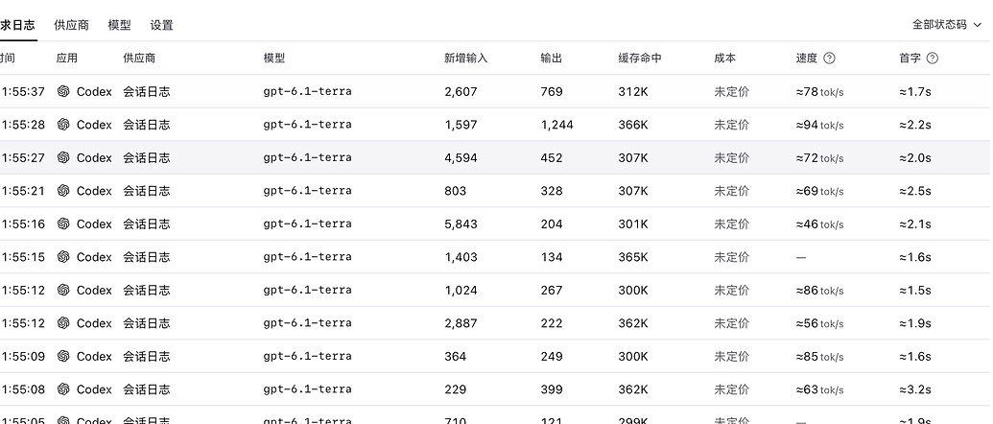Click Codex icon in 1:55:15 row

coord(63,257)
